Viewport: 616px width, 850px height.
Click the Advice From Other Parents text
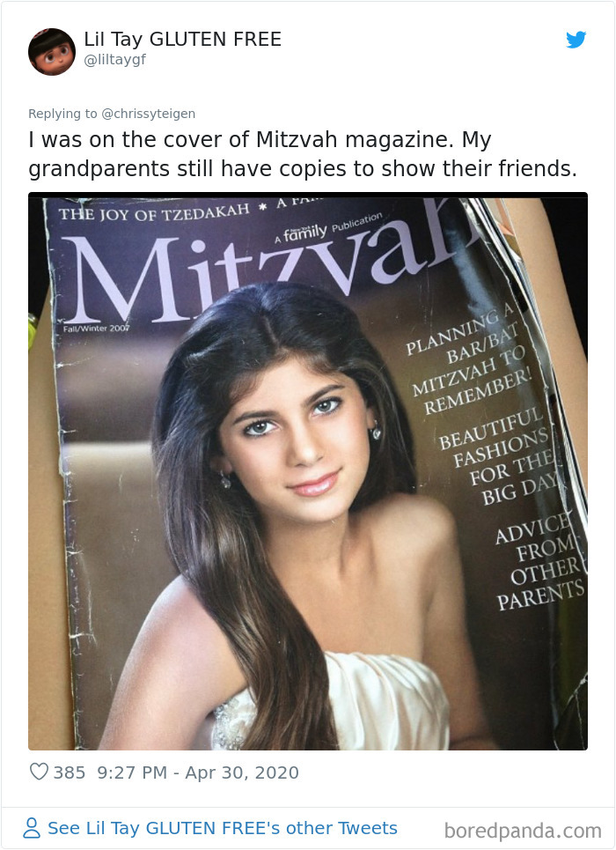(539, 562)
